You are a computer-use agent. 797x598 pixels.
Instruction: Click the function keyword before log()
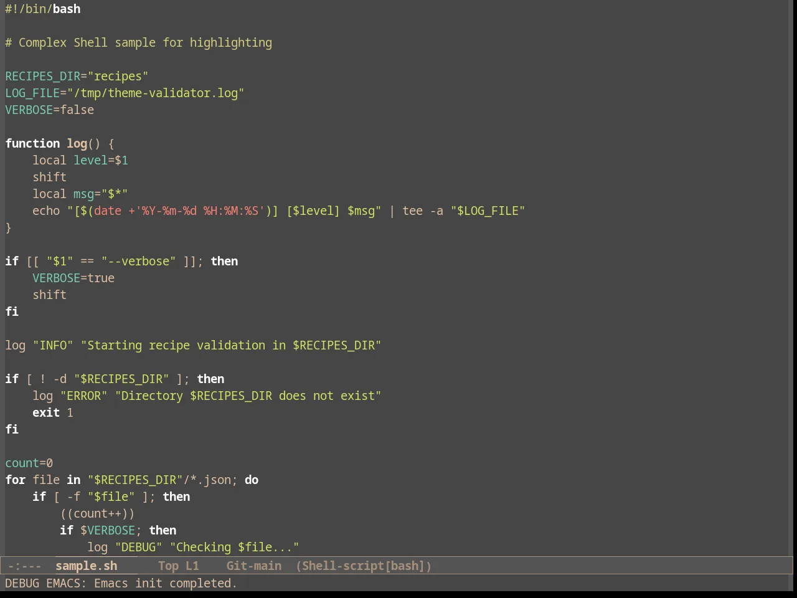click(32, 143)
